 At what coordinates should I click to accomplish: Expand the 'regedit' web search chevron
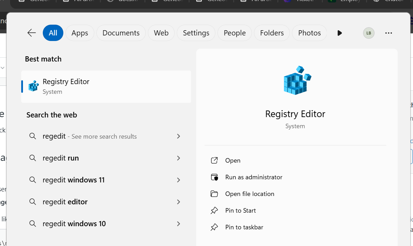178,136
